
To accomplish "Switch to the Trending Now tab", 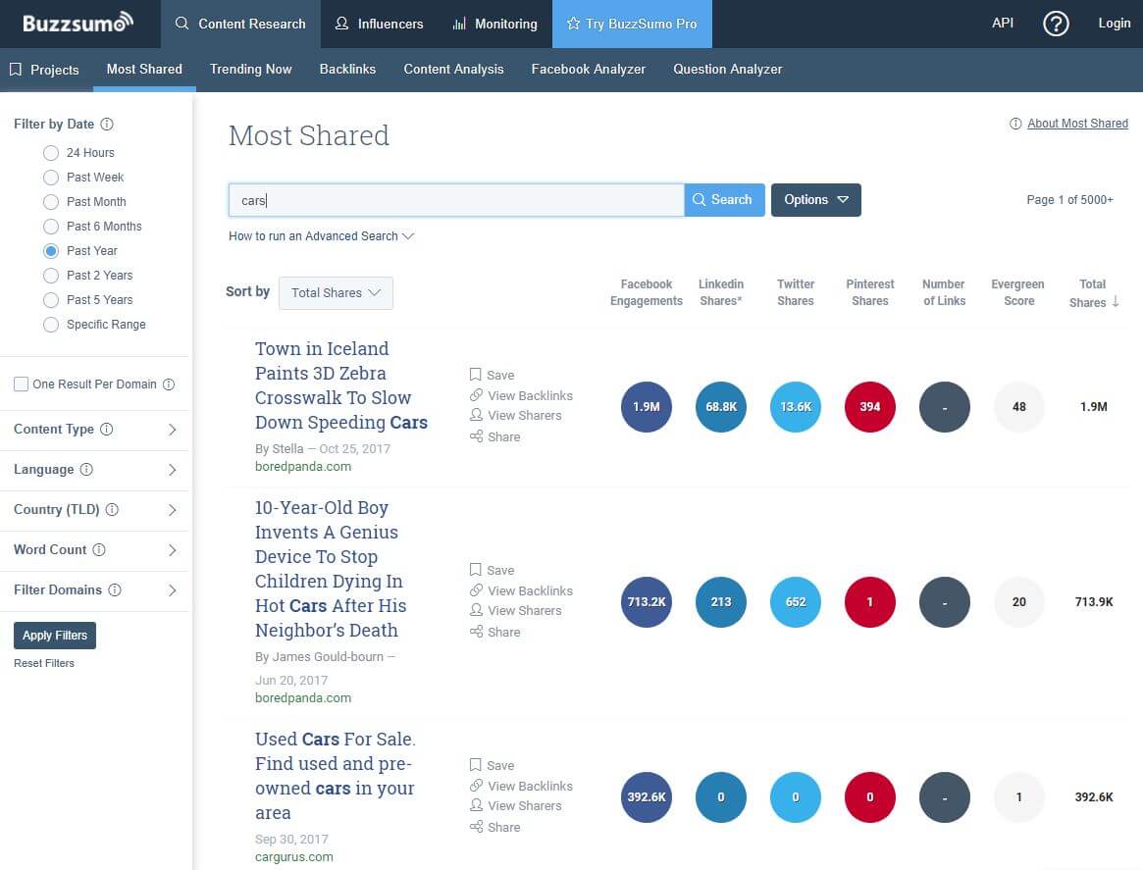I will (250, 70).
